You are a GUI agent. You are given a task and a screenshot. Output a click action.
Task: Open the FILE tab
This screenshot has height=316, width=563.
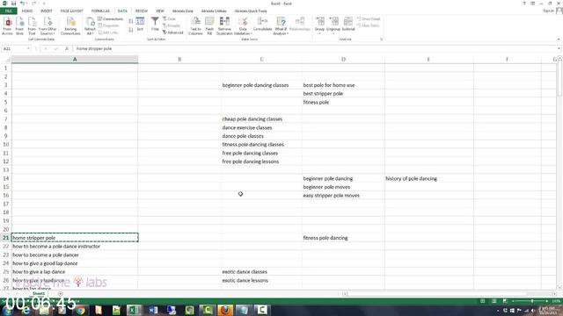(x=8, y=11)
